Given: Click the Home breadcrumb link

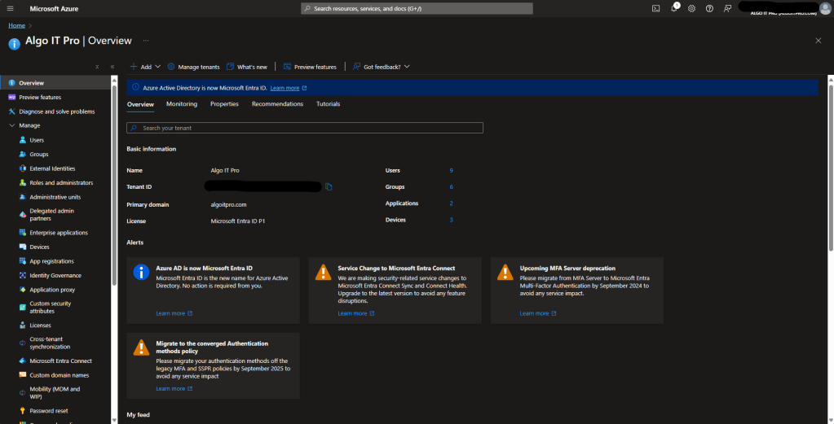Looking at the screenshot, I should (16, 25).
